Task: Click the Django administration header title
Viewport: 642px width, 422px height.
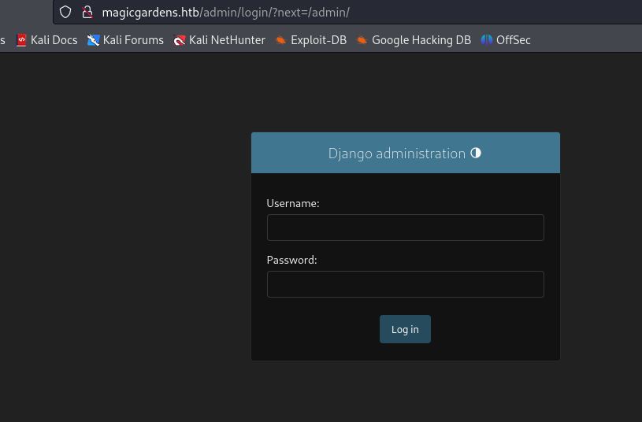Action: click(396, 154)
